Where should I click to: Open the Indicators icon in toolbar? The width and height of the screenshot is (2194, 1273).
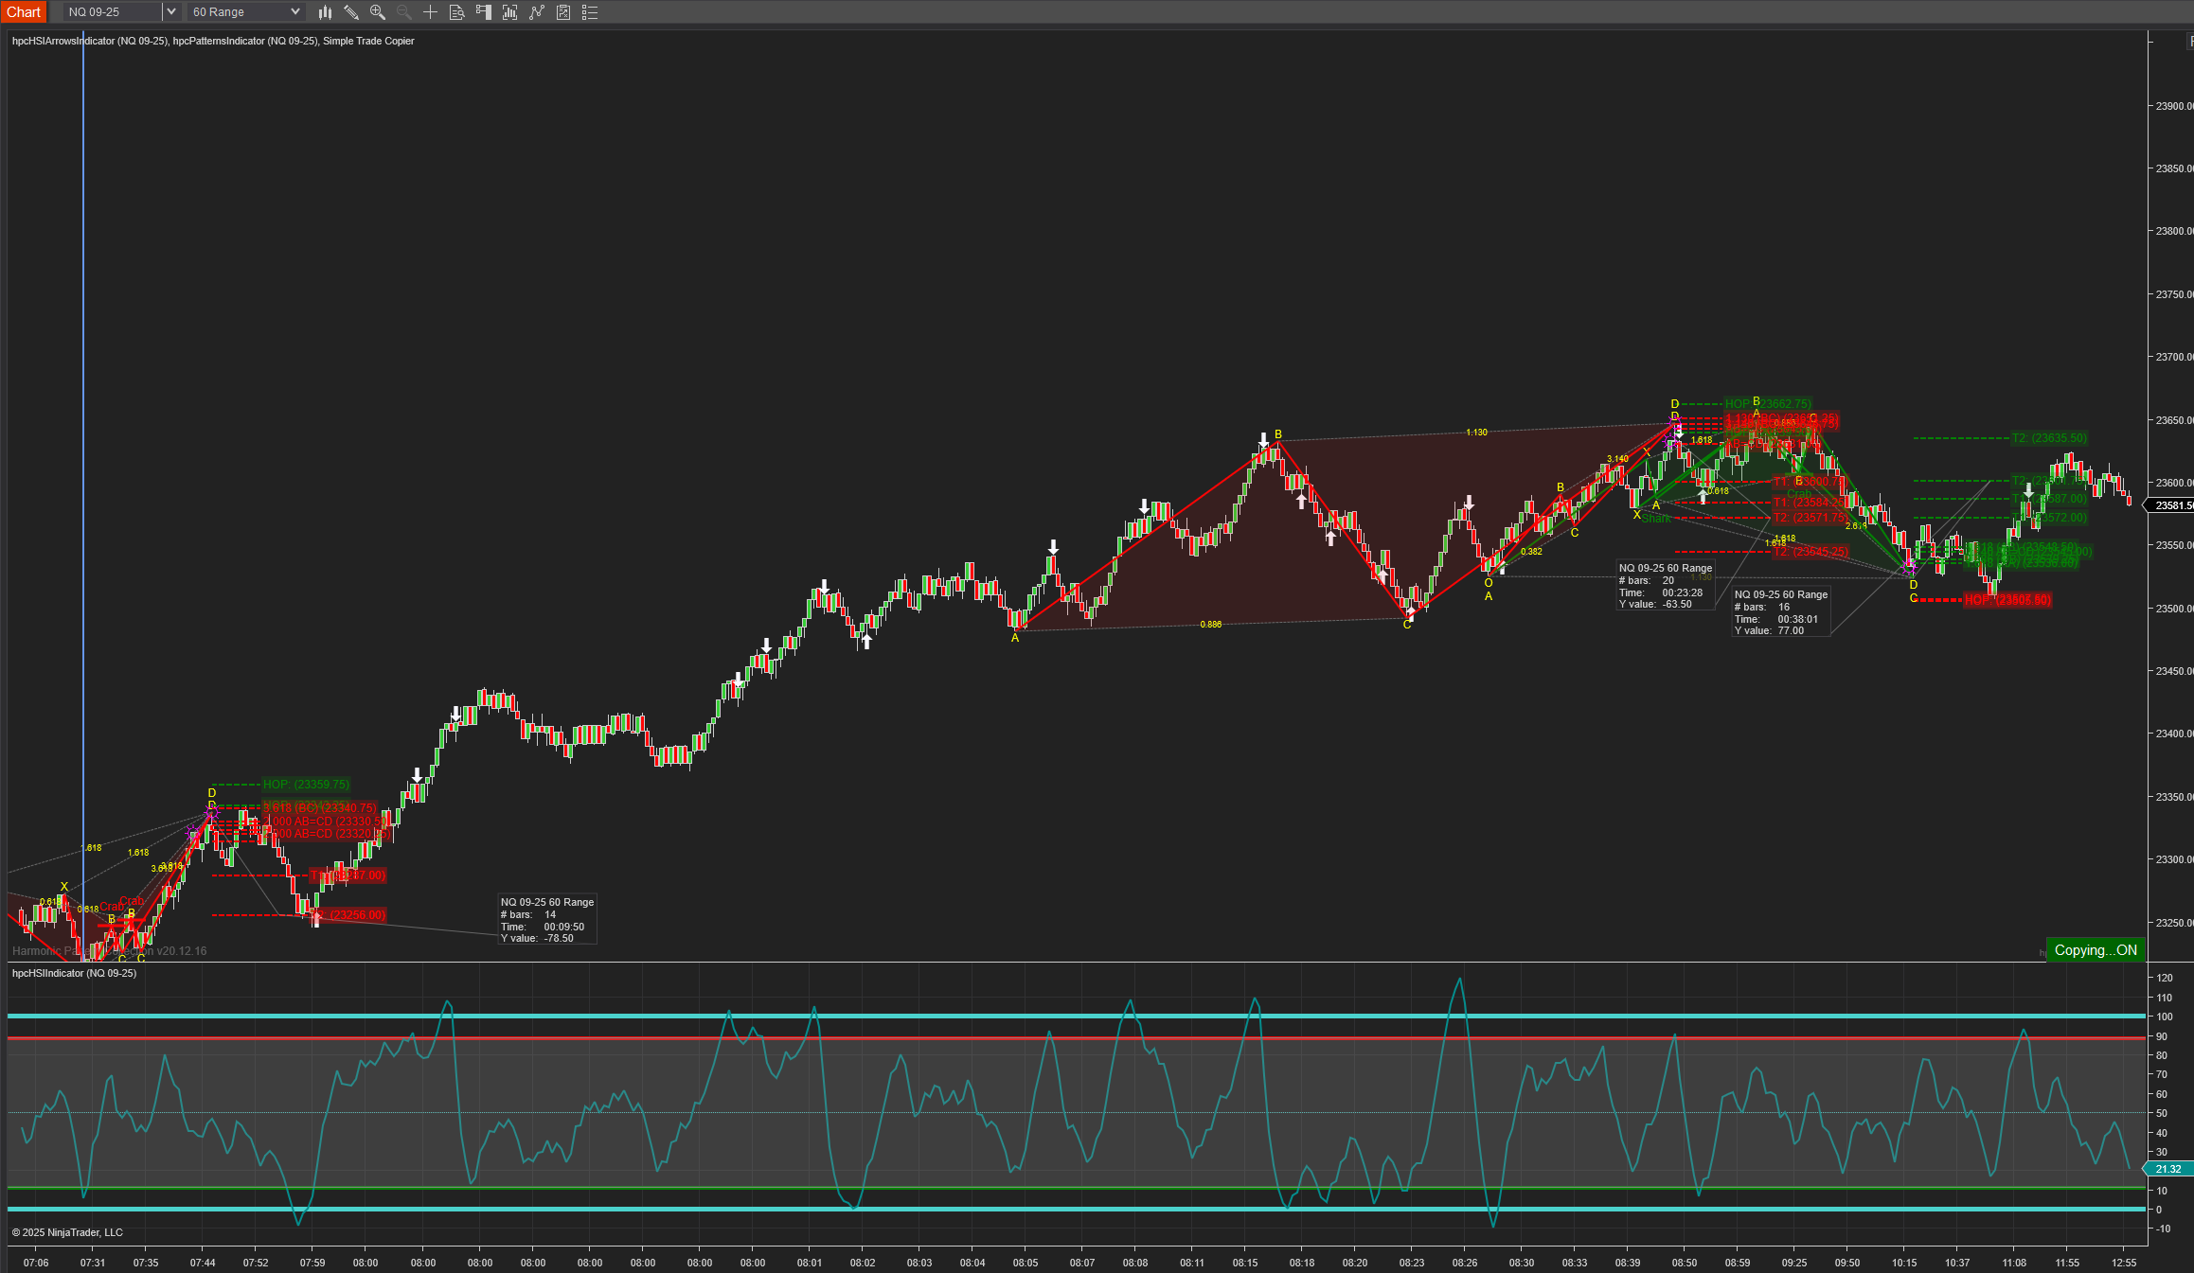pyautogui.click(x=509, y=12)
